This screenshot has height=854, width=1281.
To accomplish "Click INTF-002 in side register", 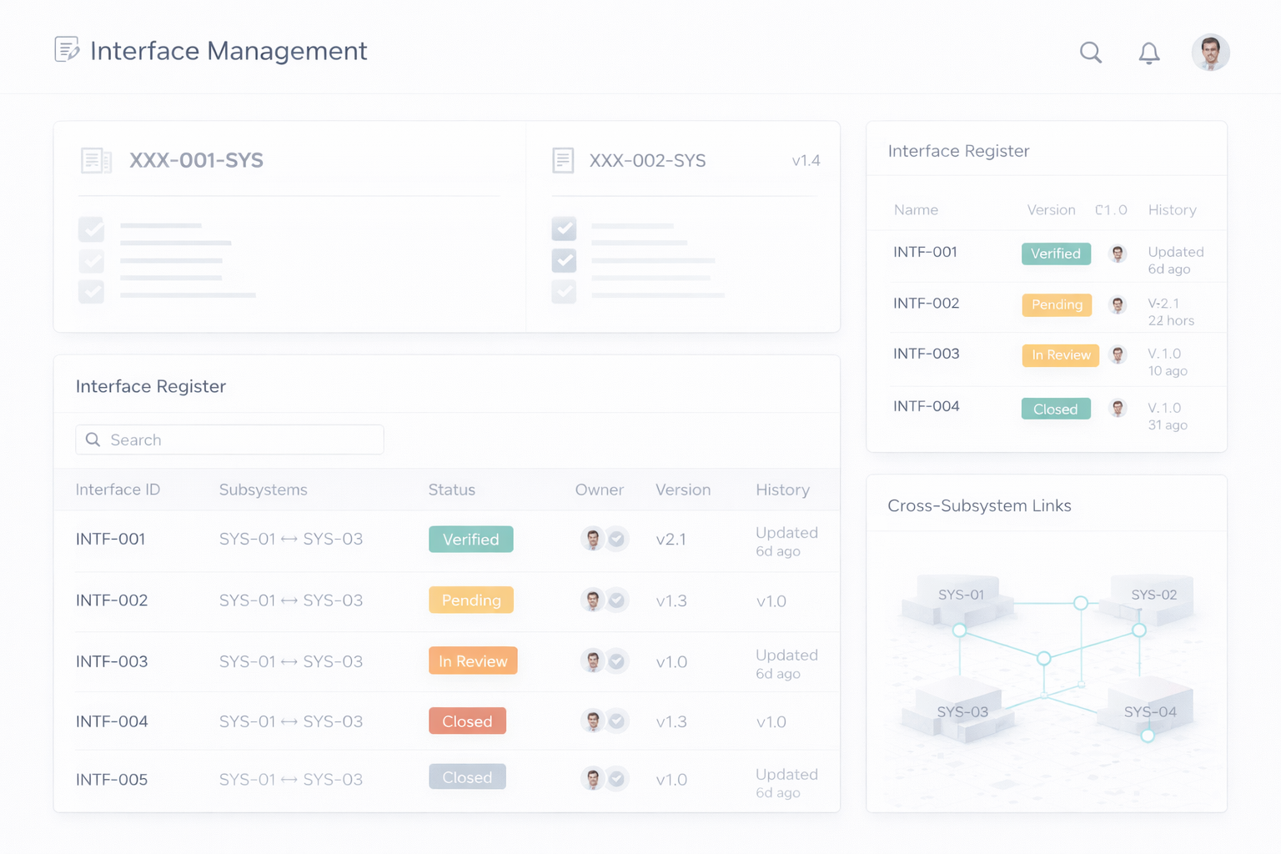I will click(926, 303).
